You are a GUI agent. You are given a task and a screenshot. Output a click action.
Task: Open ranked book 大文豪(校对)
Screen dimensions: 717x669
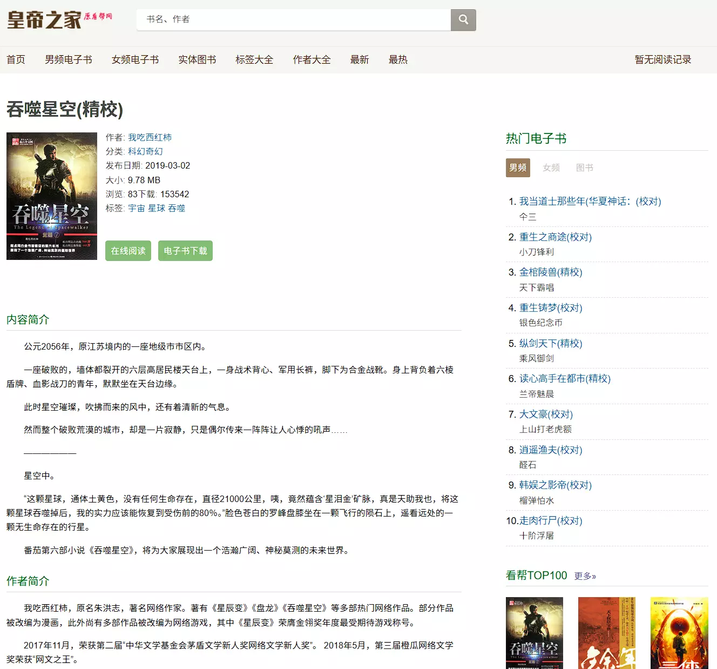546,414
